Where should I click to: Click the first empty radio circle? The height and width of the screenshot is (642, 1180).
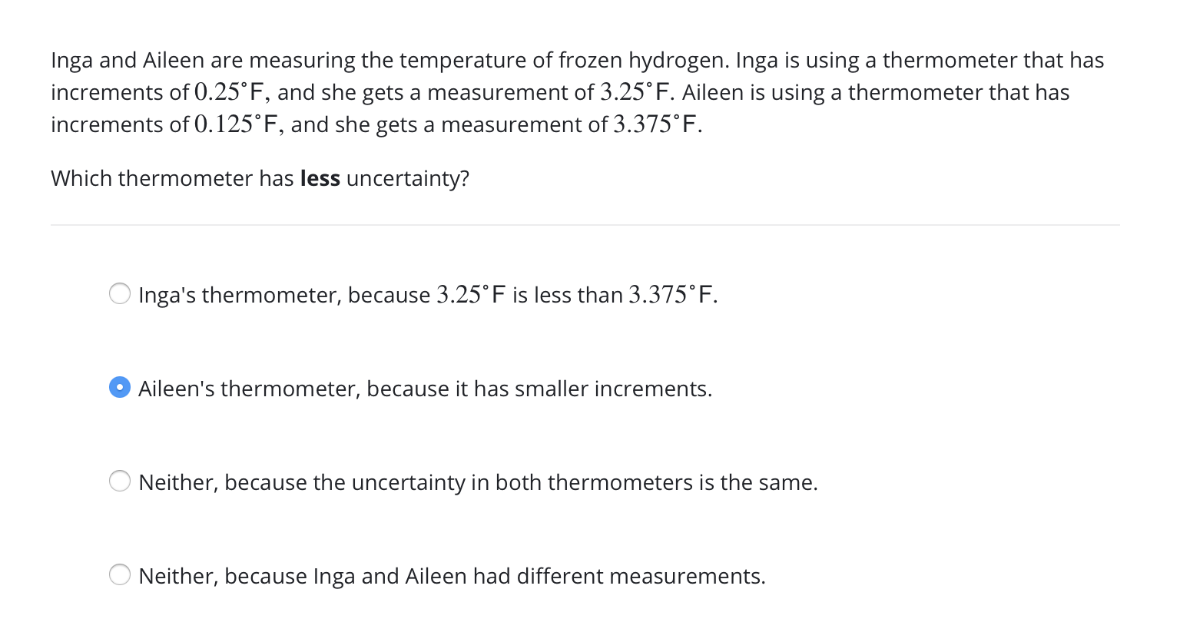tap(120, 293)
